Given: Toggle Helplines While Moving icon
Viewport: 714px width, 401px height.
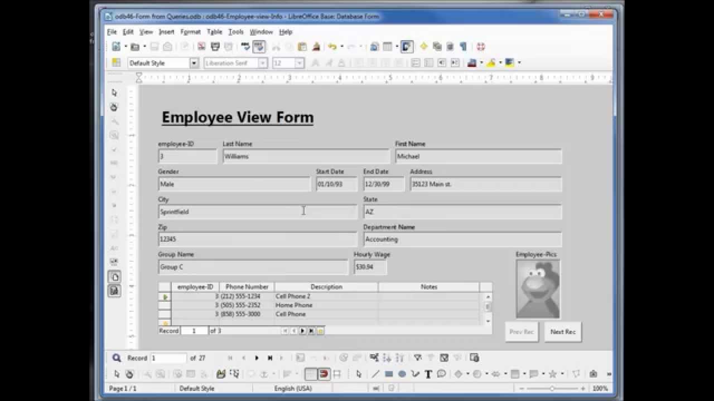Looking at the screenshot, I should coord(337,374).
